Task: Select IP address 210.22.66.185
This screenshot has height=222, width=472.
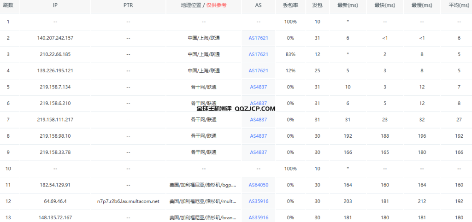Action: (55, 54)
